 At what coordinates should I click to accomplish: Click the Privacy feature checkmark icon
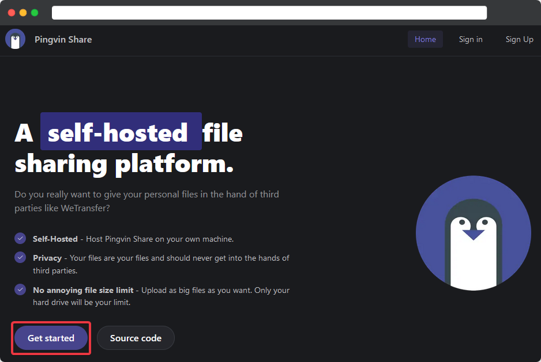(20, 258)
